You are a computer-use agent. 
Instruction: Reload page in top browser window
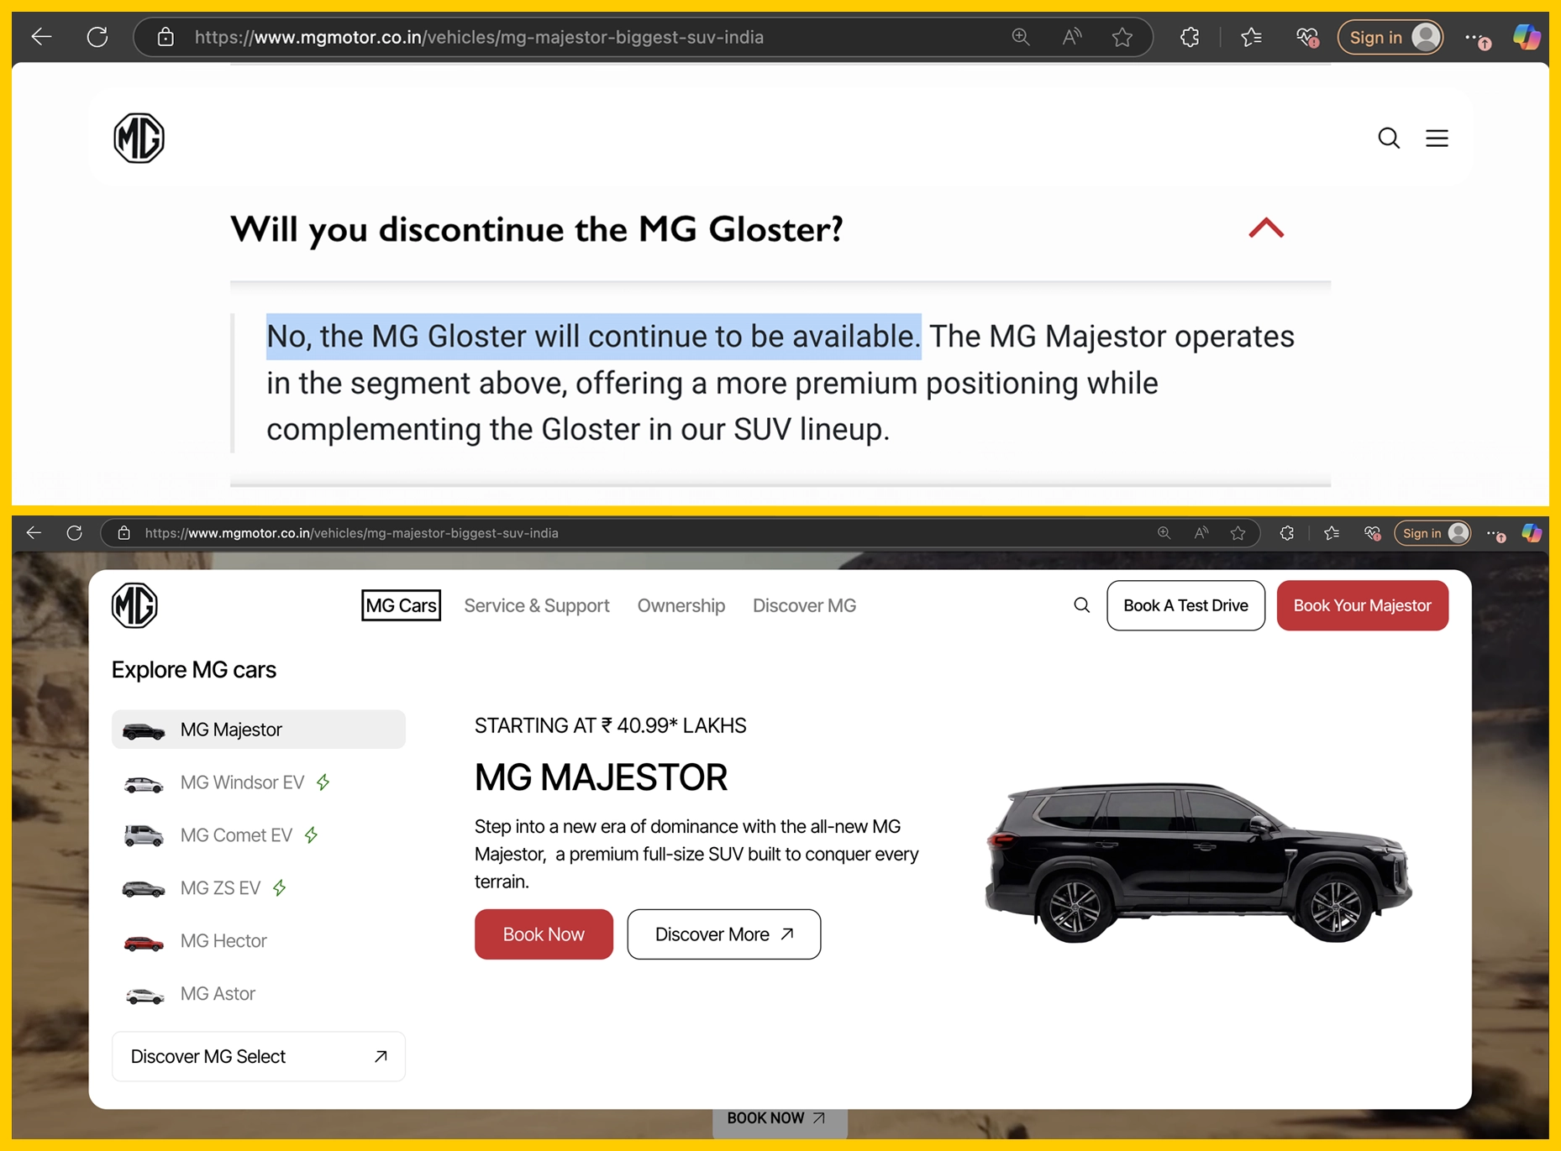click(x=97, y=37)
